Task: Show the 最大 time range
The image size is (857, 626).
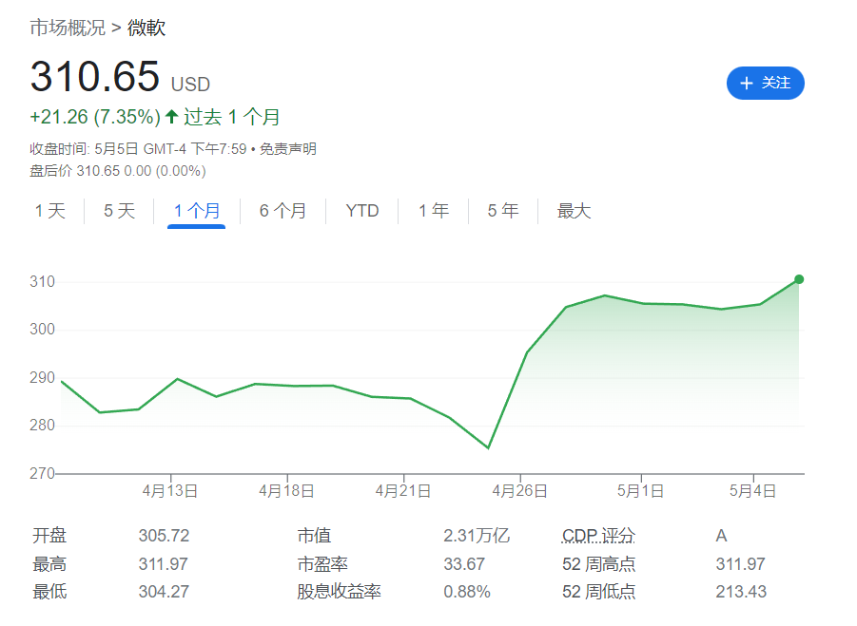Action: click(574, 211)
